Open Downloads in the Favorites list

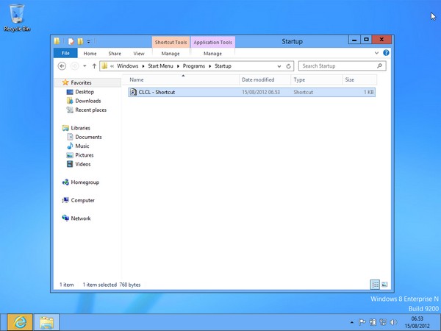tap(84, 101)
